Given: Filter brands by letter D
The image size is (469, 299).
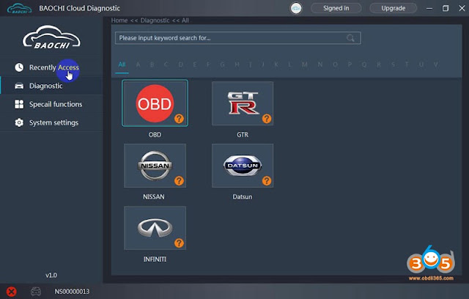Looking at the screenshot, I should (181, 64).
